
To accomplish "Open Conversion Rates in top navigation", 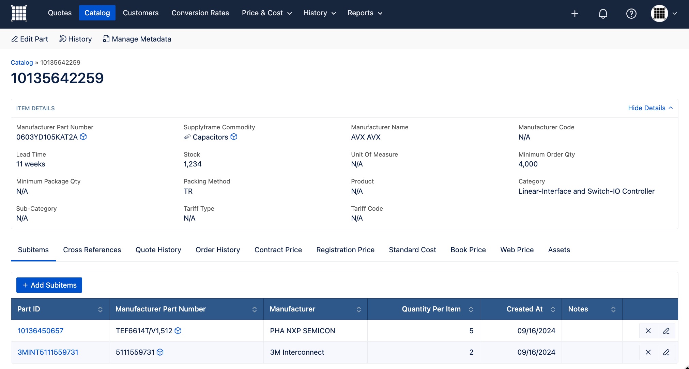I will pyautogui.click(x=200, y=13).
